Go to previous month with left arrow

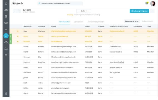15,11
